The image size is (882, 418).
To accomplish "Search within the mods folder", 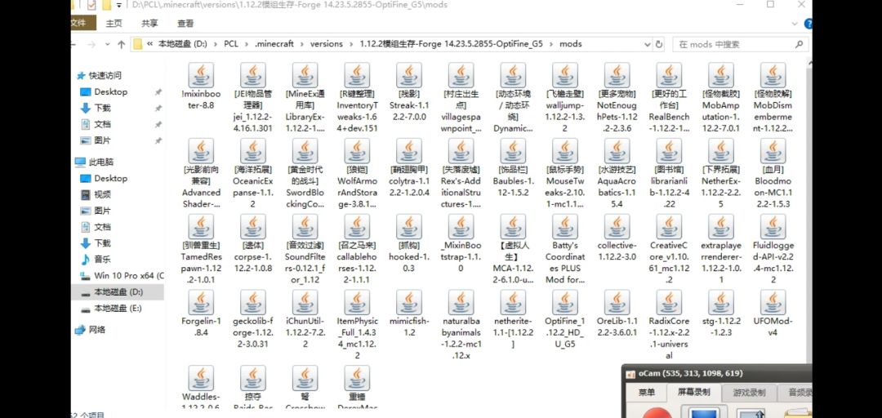I will click(740, 44).
